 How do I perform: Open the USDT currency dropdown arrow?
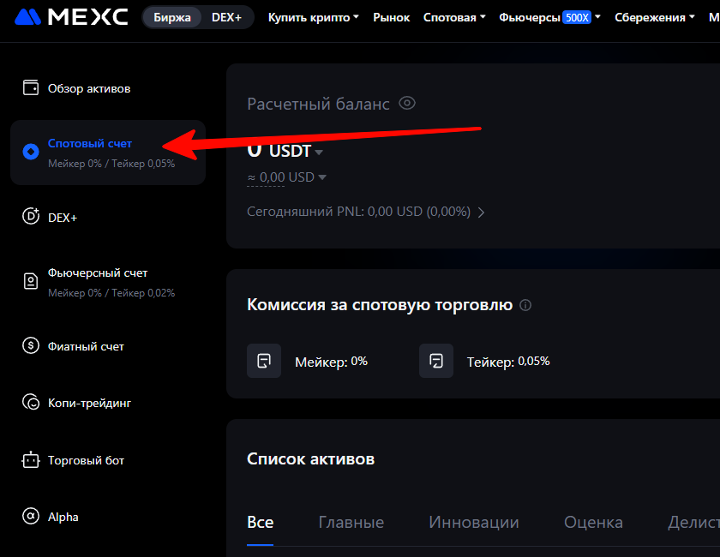pos(319,152)
